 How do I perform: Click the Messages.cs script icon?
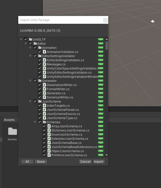(x=44, y=64)
